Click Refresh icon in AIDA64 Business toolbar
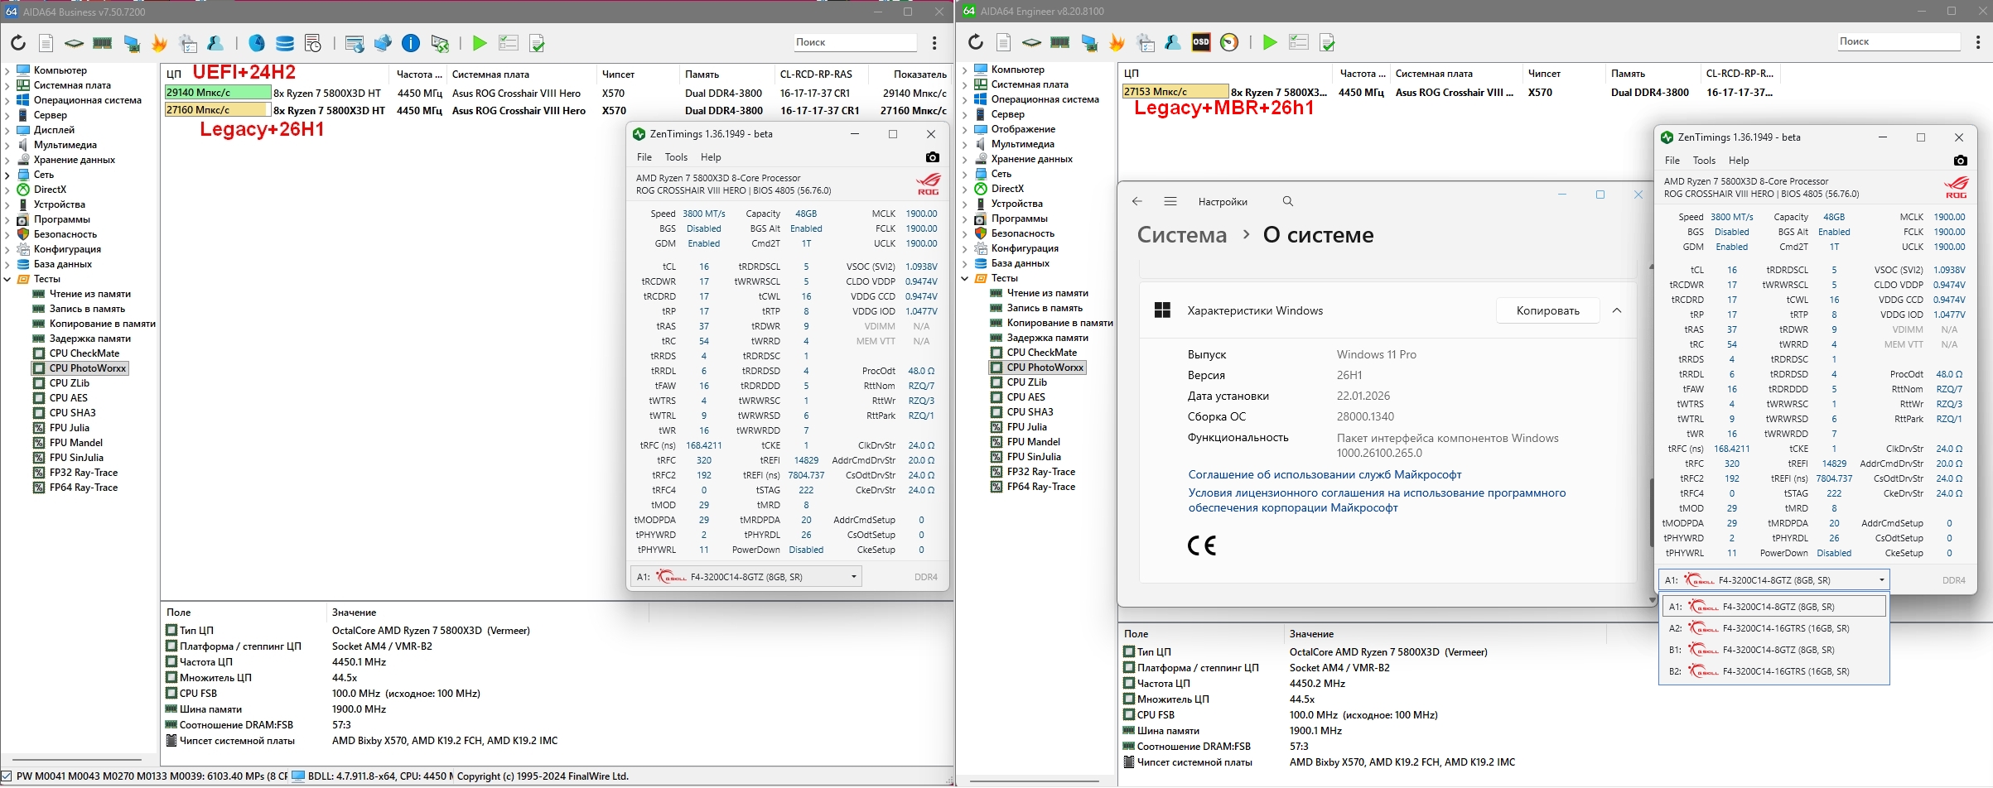The width and height of the screenshot is (1993, 788). 18,43
